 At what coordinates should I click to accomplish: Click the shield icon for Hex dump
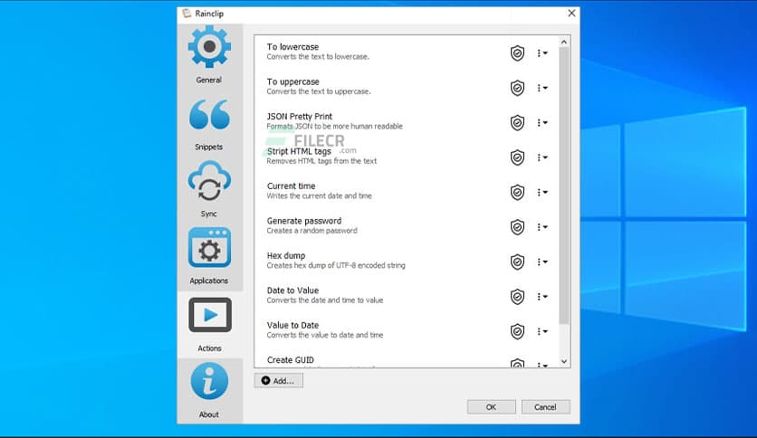coord(517,262)
